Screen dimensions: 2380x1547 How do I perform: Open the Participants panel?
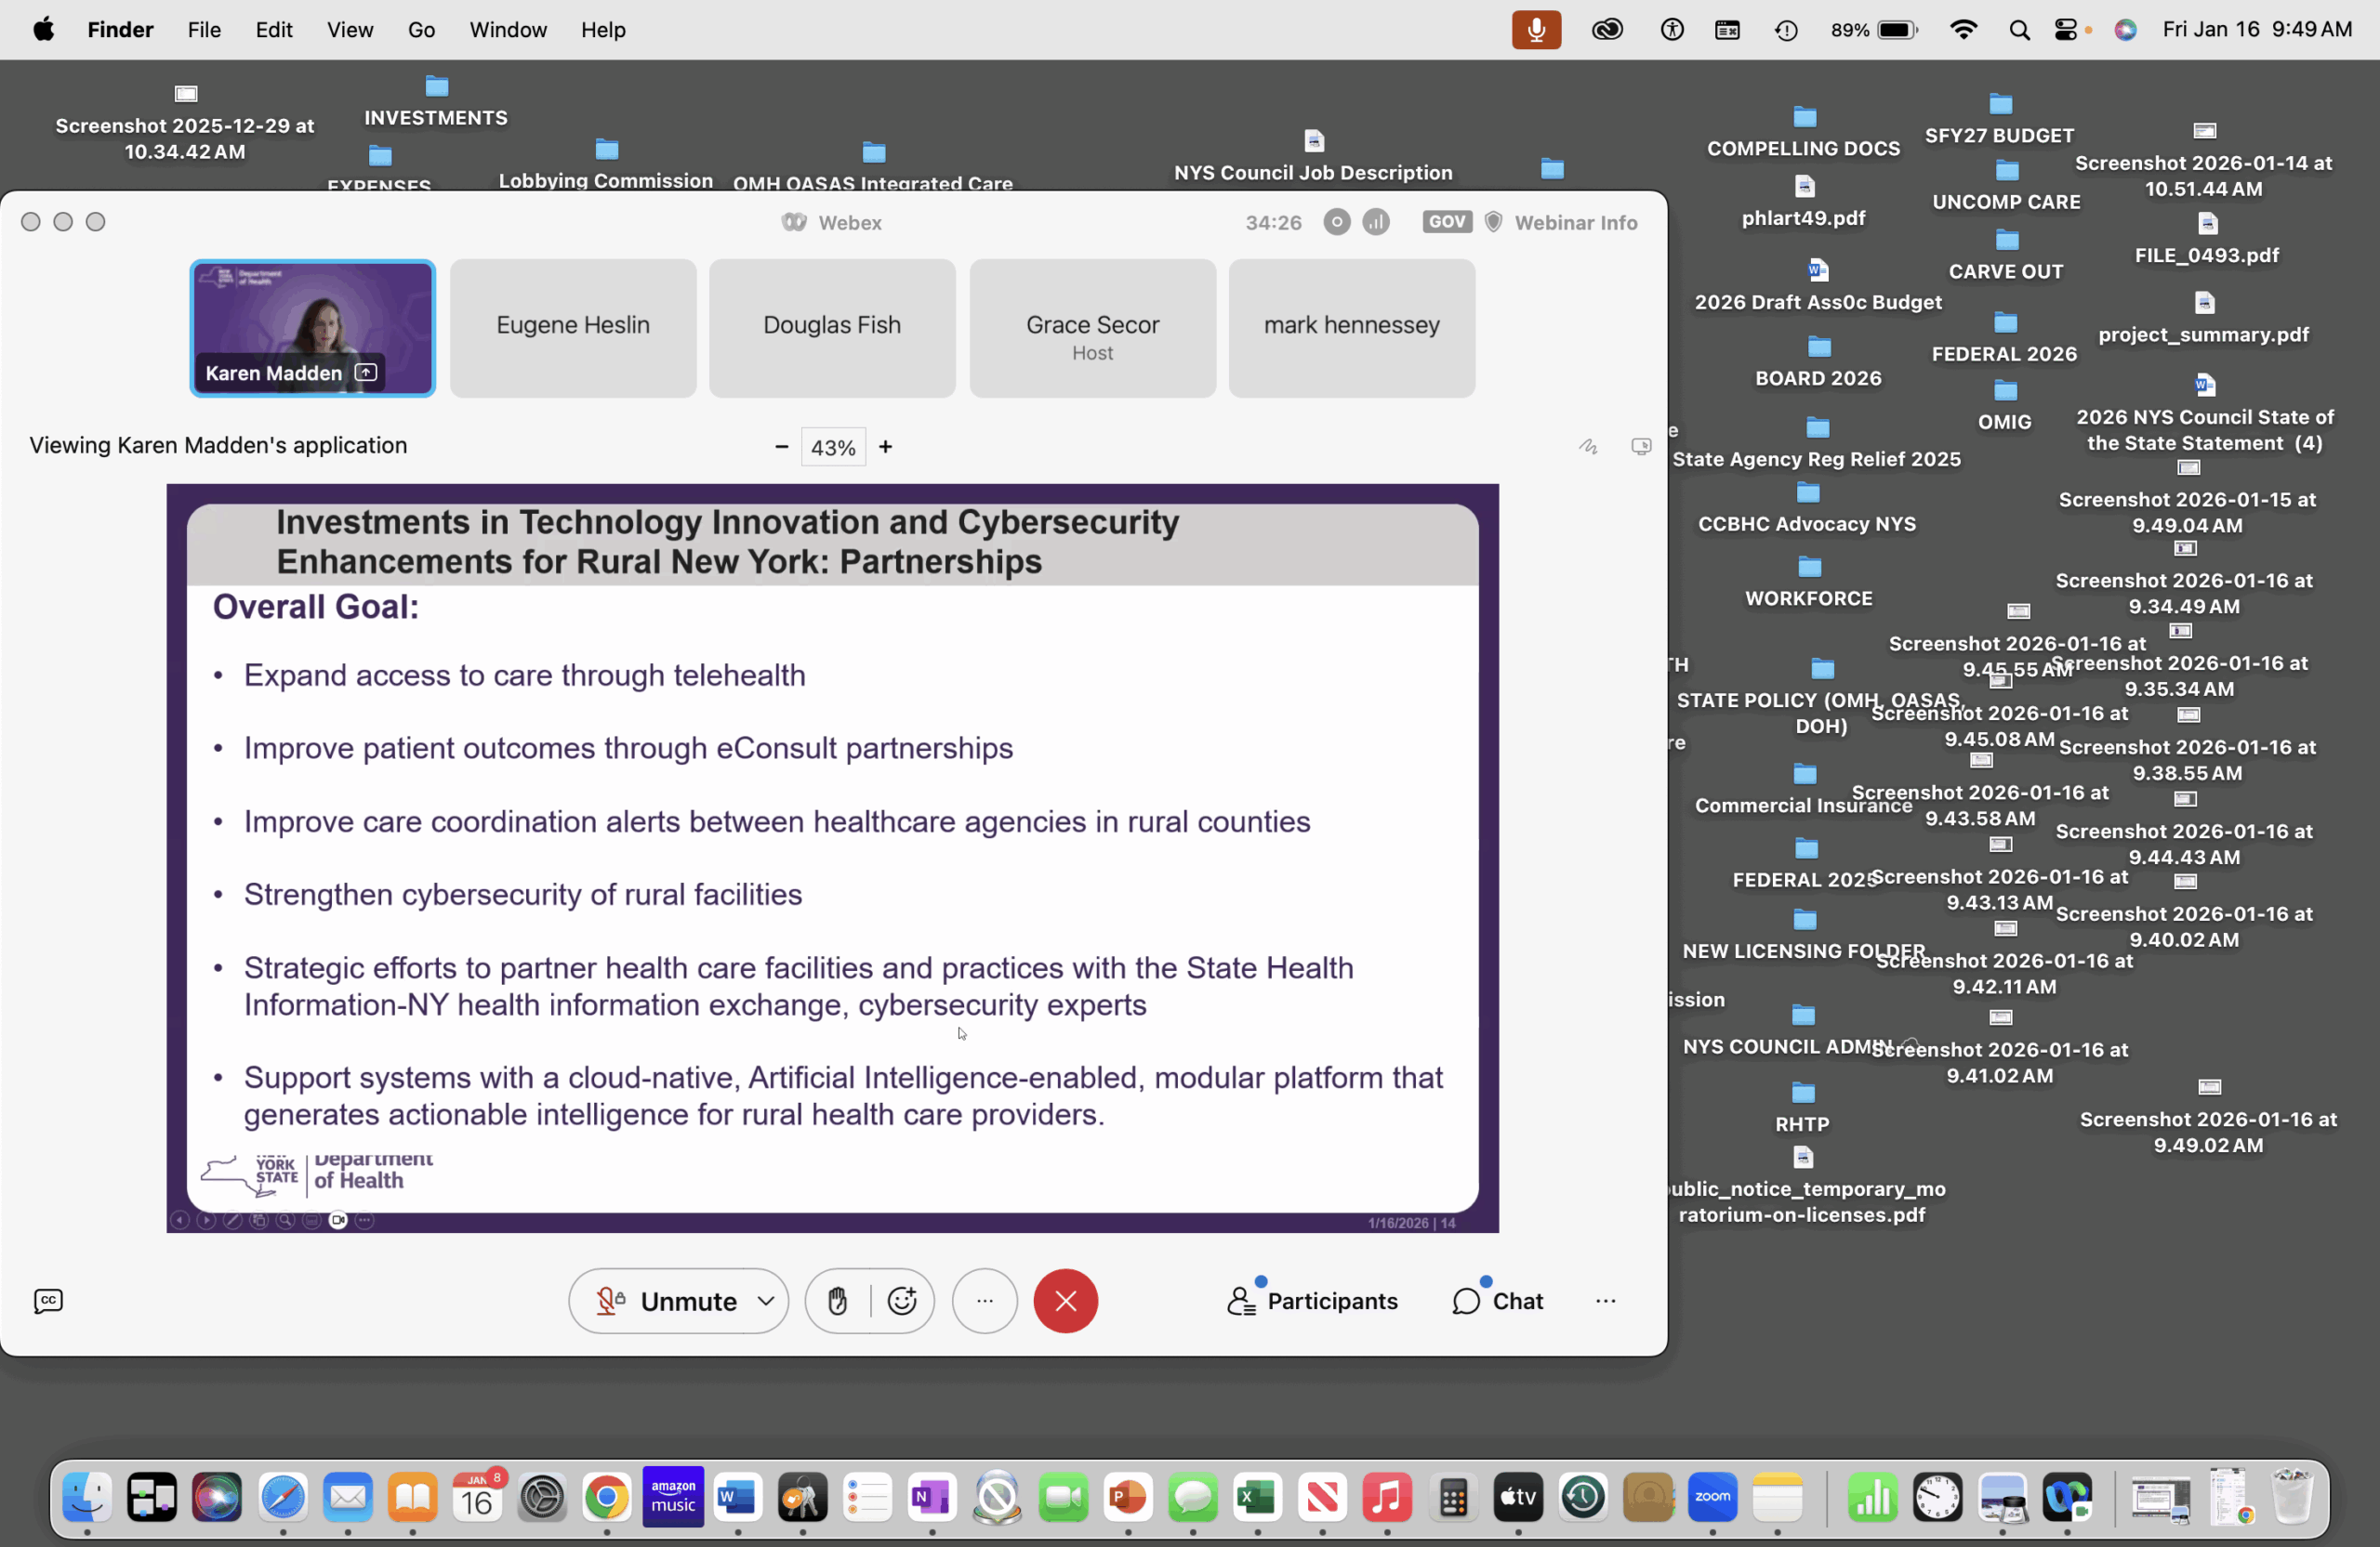click(x=1312, y=1300)
